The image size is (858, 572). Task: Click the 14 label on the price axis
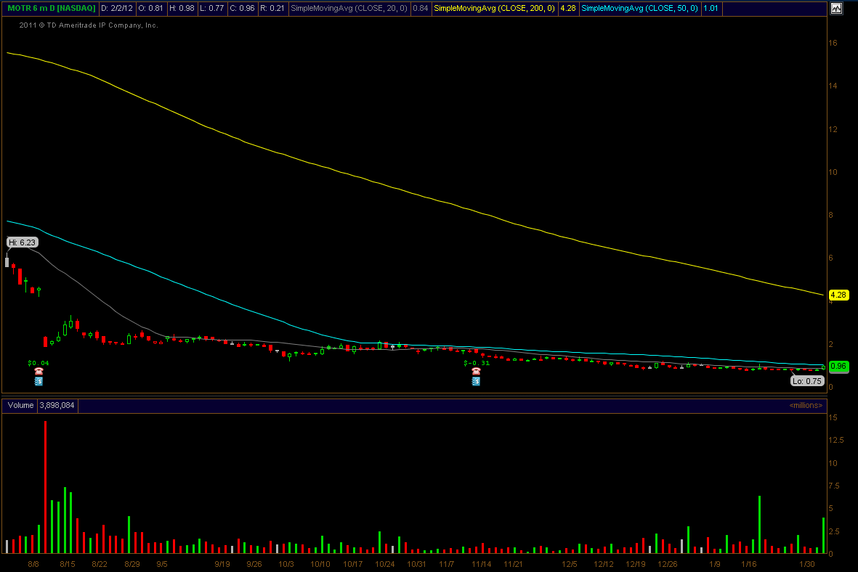click(833, 86)
